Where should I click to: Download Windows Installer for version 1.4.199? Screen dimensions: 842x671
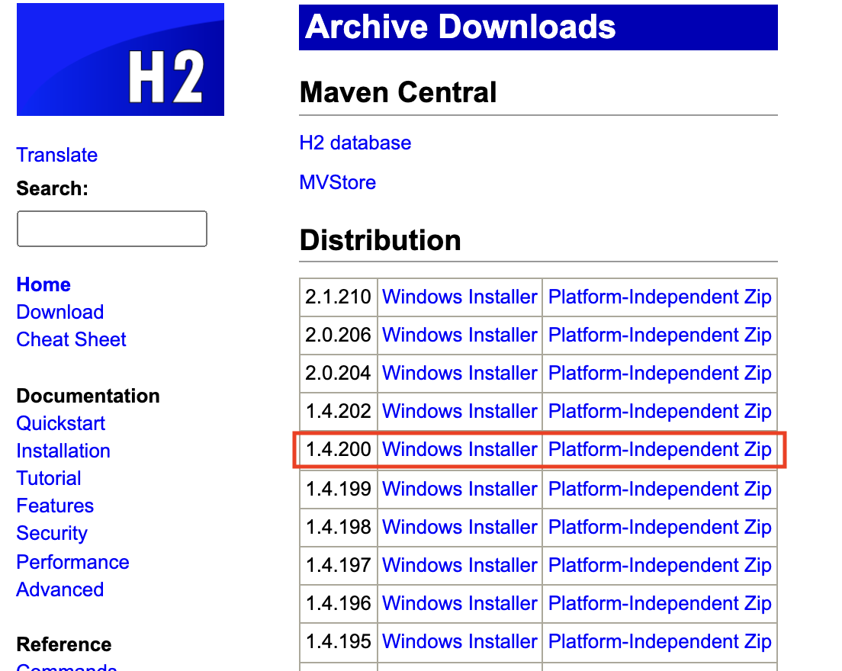pyautogui.click(x=460, y=489)
